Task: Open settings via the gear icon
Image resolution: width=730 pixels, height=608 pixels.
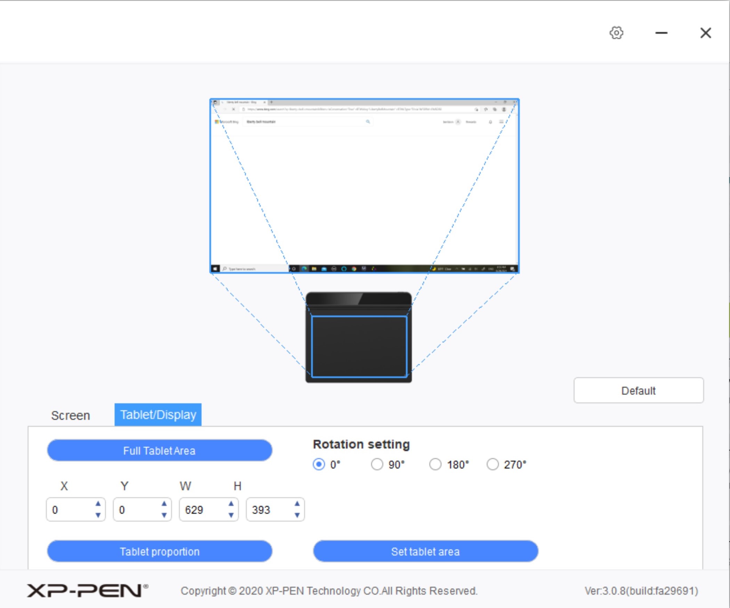Action: 616,33
